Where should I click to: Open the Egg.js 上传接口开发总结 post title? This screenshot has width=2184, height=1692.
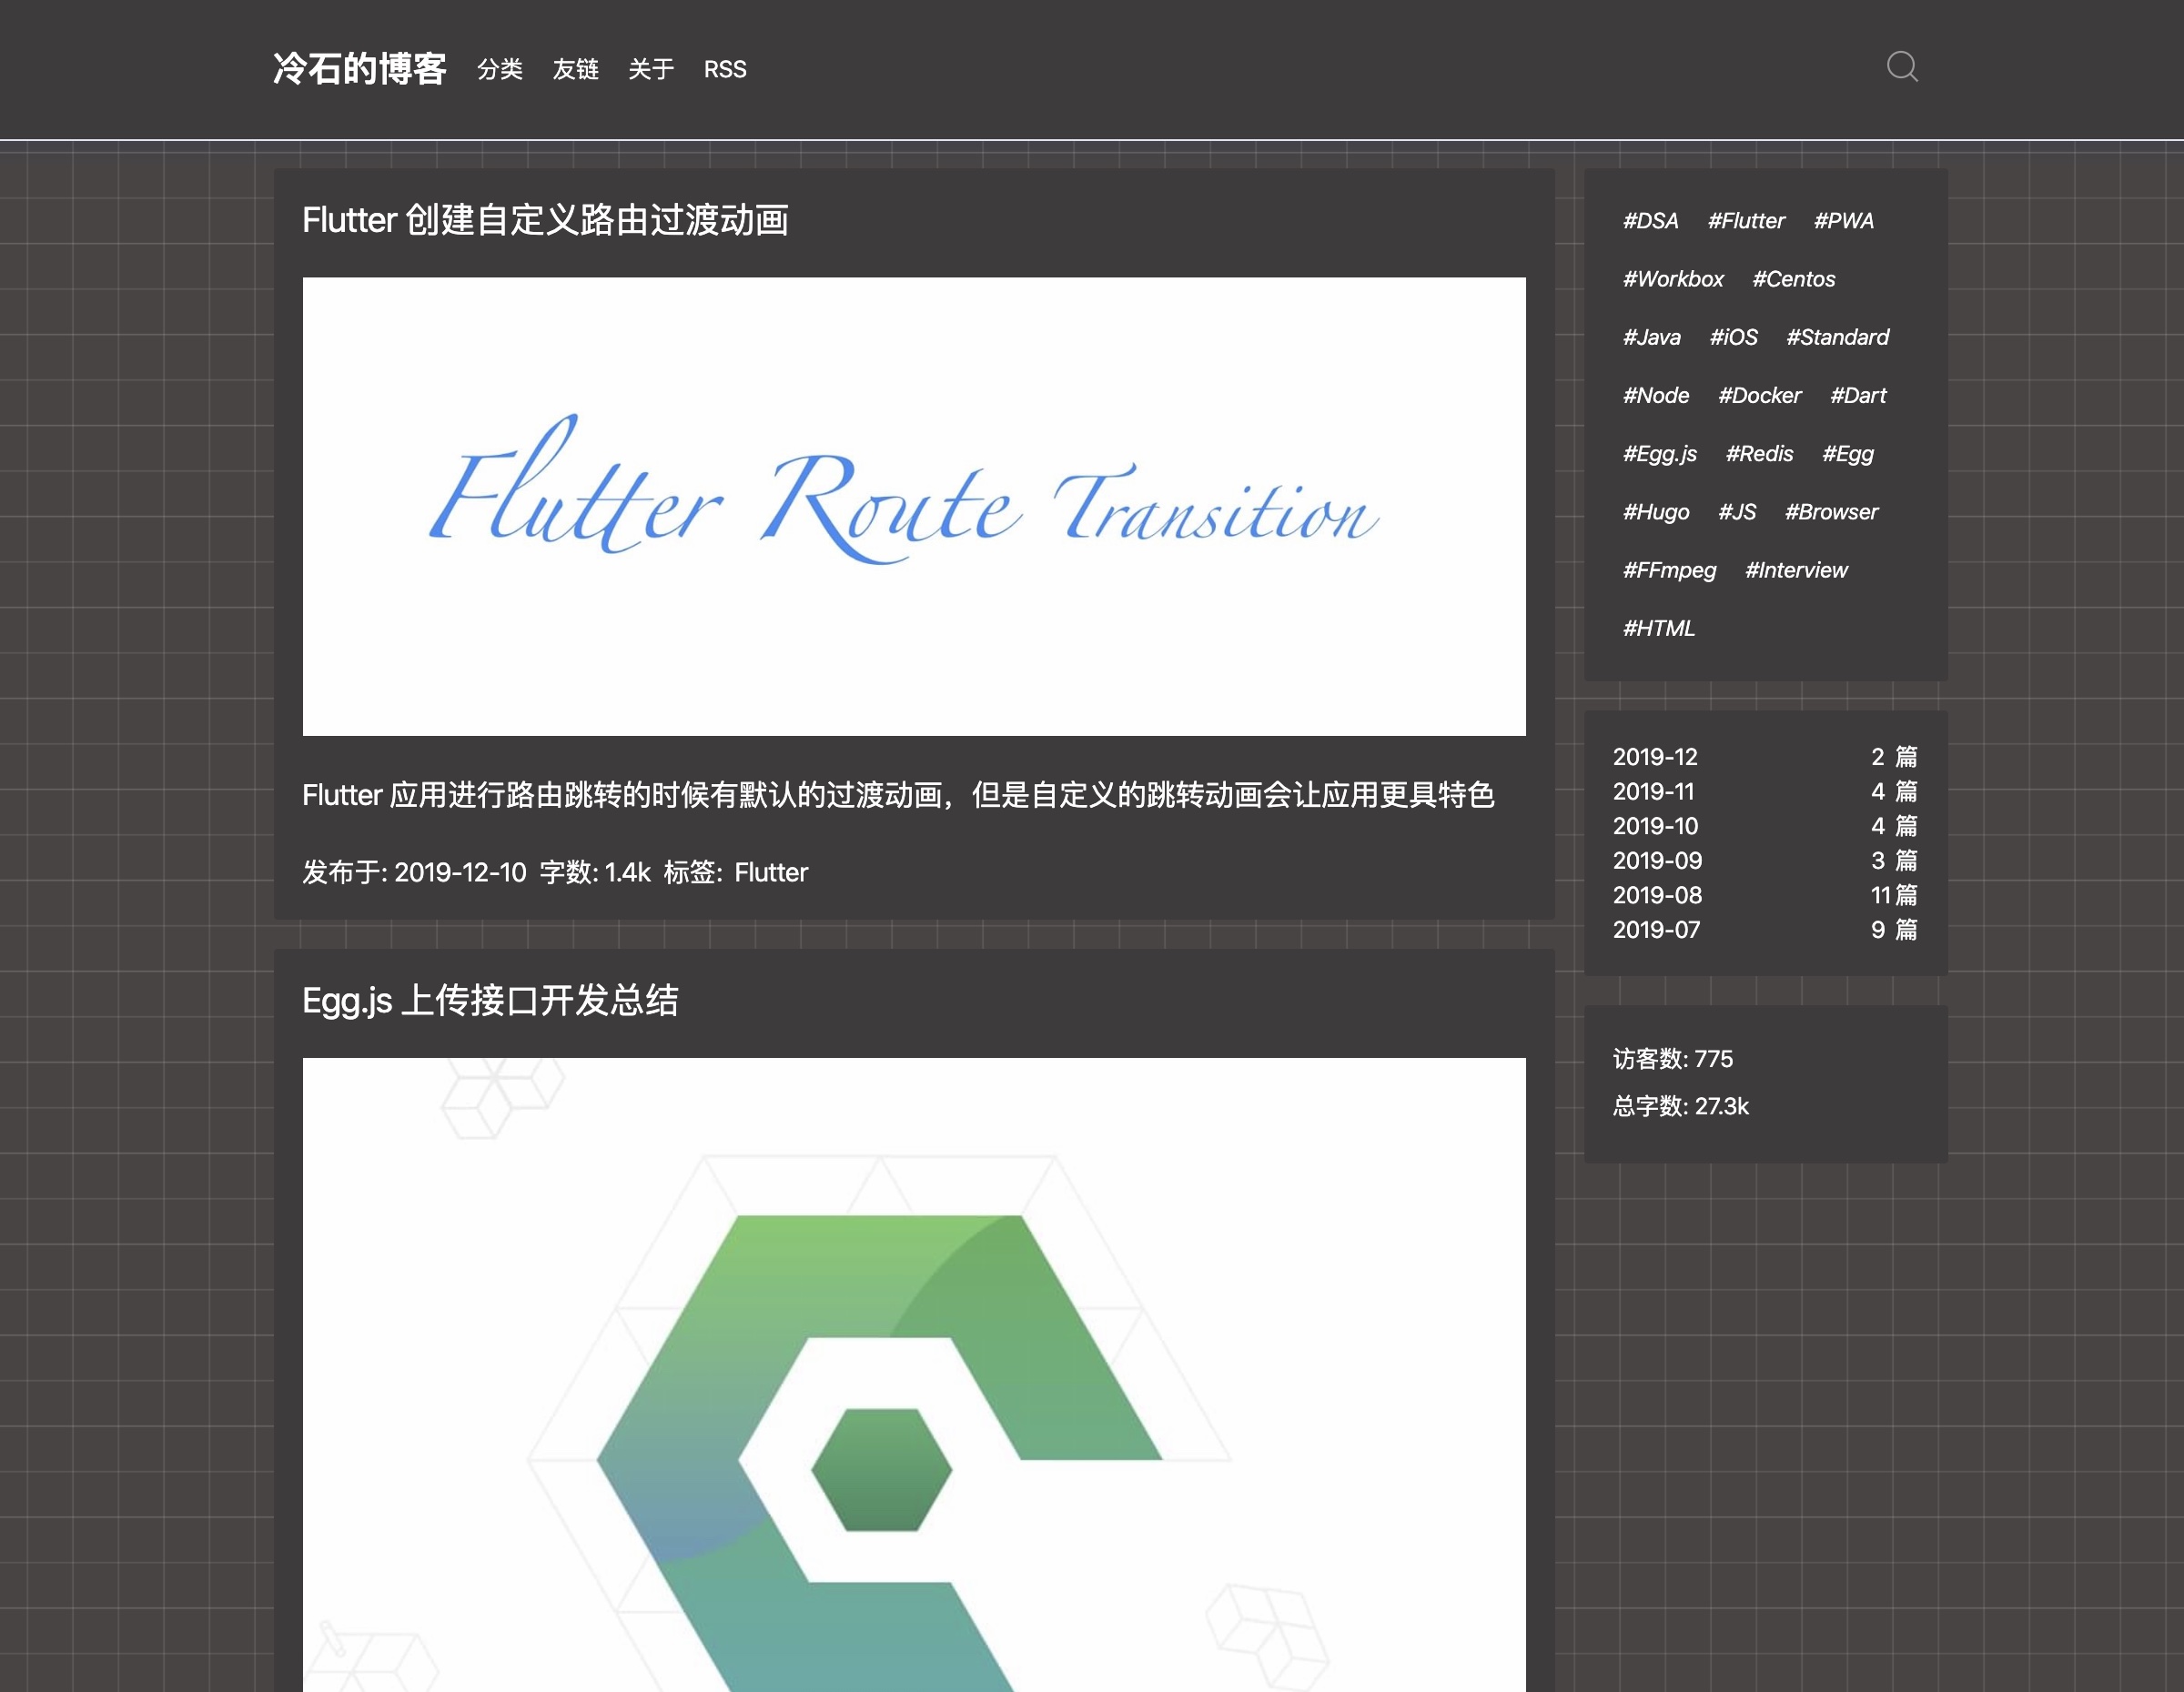(490, 1001)
